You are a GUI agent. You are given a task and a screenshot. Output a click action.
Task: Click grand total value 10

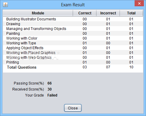(131, 67)
